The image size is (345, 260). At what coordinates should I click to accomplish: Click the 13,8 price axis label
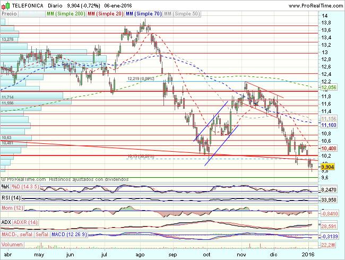coord(326,23)
